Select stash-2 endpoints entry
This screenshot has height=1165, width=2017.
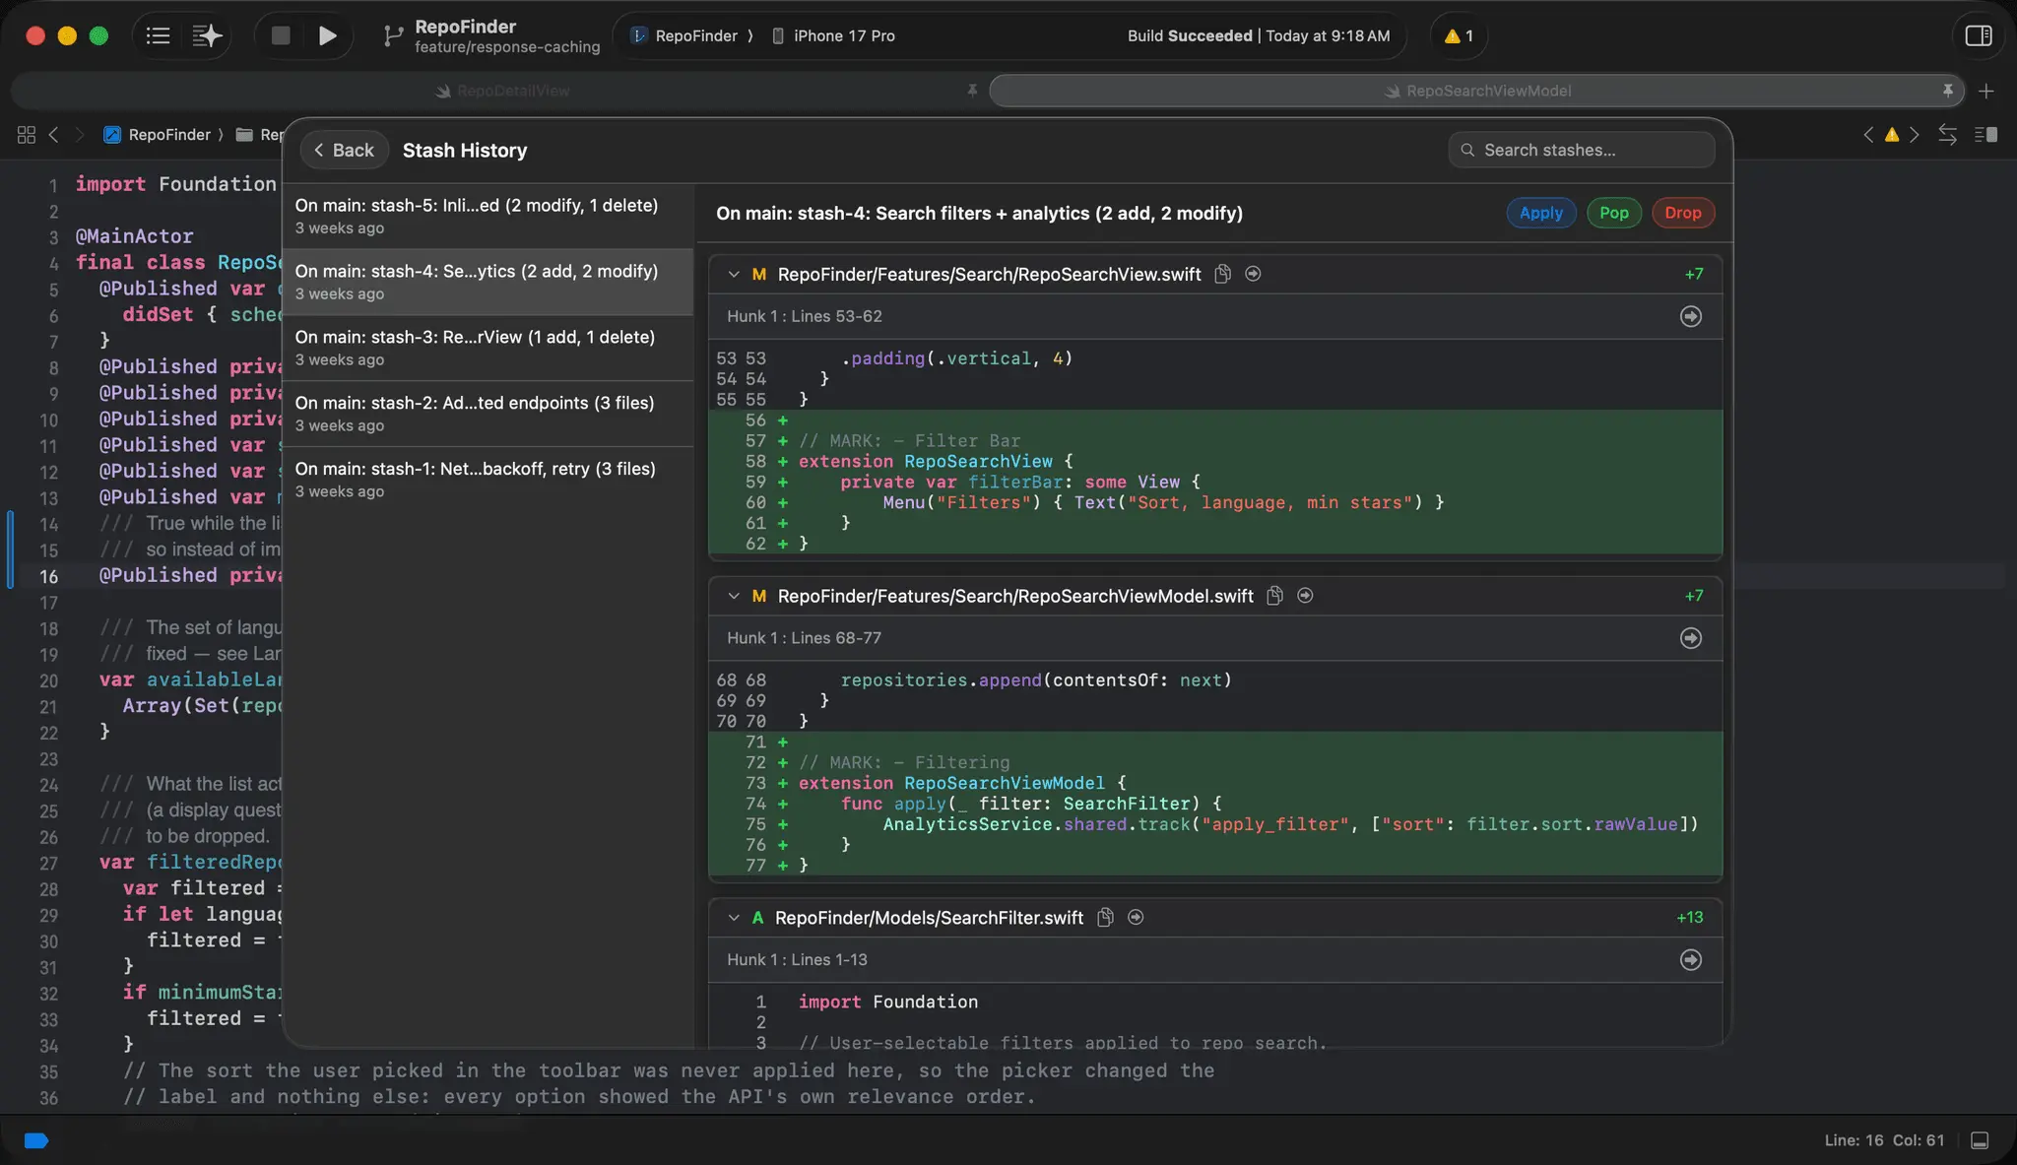pyautogui.click(x=488, y=414)
